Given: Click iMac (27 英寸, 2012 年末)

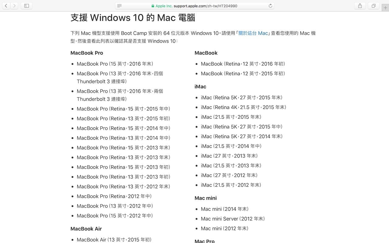Looking at the screenshot, I should point(229,175).
